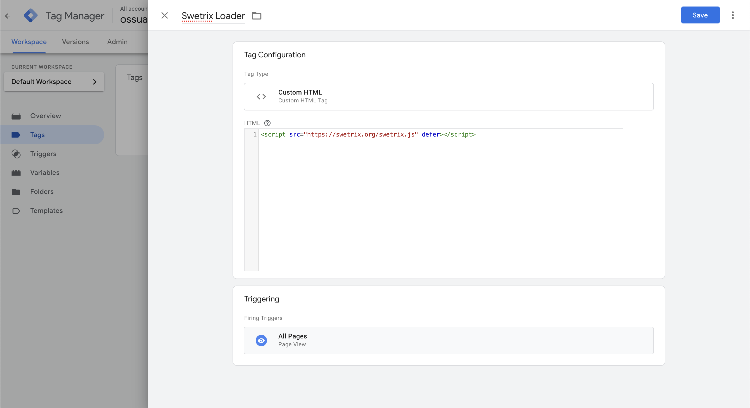750x408 pixels.
Task: Expand the Default Workspace selector
Action: click(x=54, y=82)
